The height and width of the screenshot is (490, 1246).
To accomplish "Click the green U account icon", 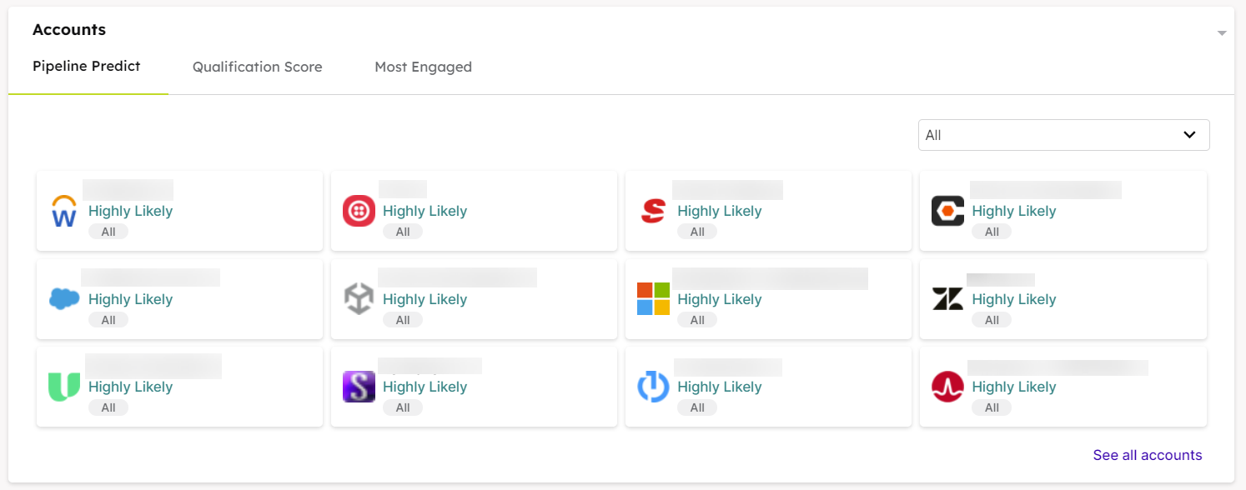I will point(64,387).
